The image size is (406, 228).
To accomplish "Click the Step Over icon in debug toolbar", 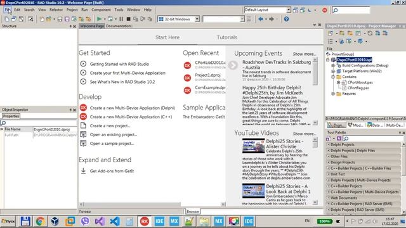I will [x=143, y=19].
